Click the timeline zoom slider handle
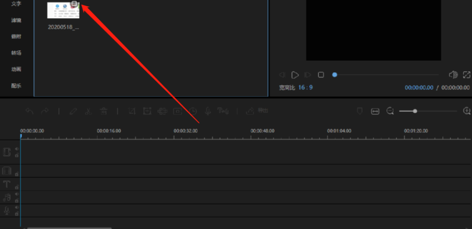The height and width of the screenshot is (229, 472). [x=415, y=111]
